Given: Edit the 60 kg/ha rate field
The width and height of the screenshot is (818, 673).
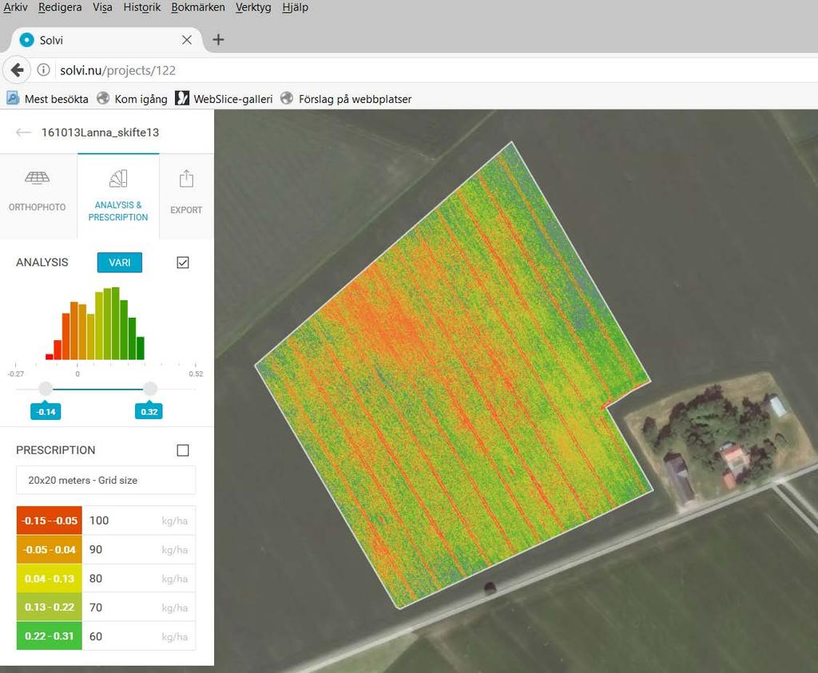Looking at the screenshot, I should pos(139,636).
